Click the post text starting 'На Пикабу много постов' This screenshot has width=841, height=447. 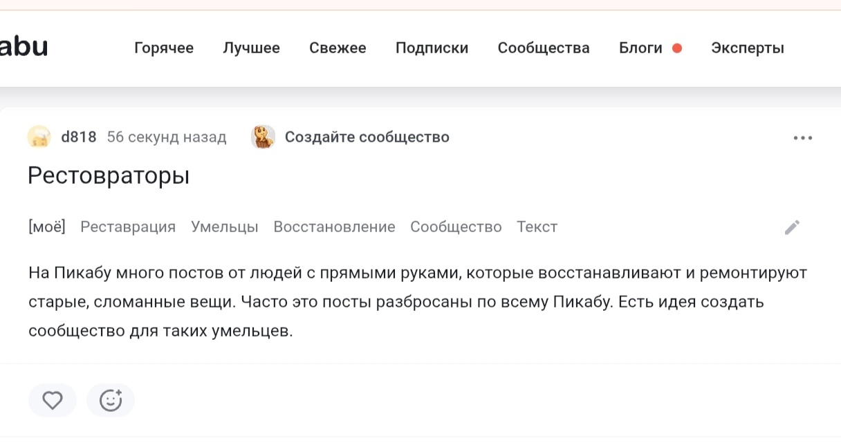(x=418, y=302)
